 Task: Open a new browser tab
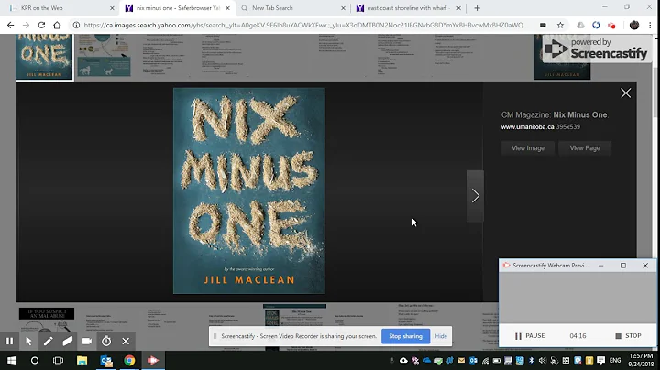point(477,8)
